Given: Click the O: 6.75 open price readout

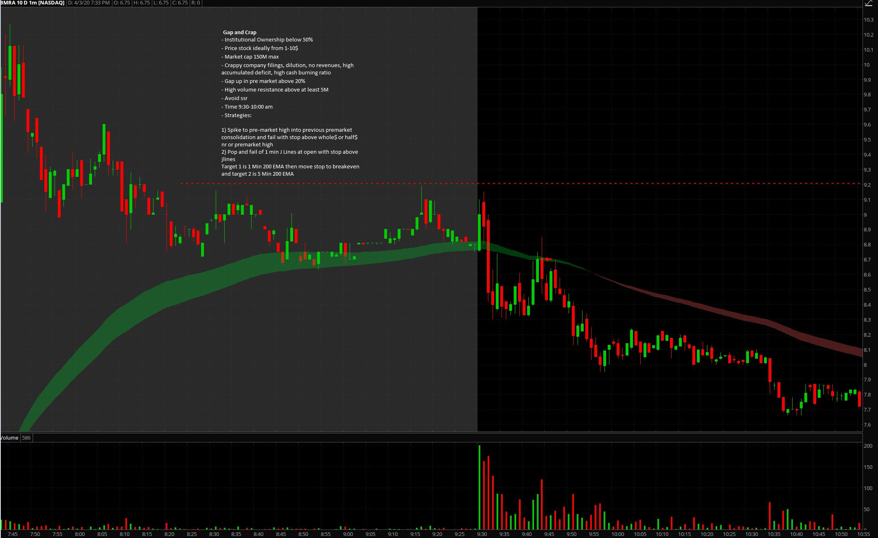Looking at the screenshot, I should tap(122, 3).
